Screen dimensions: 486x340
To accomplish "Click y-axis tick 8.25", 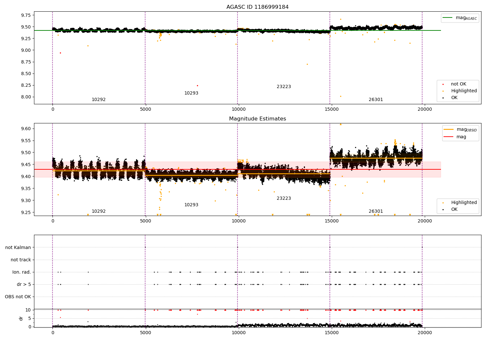I will pos(26,85).
